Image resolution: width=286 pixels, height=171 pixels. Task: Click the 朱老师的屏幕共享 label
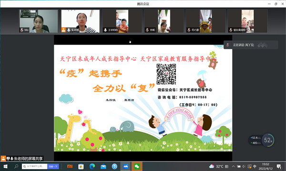pos(28,159)
